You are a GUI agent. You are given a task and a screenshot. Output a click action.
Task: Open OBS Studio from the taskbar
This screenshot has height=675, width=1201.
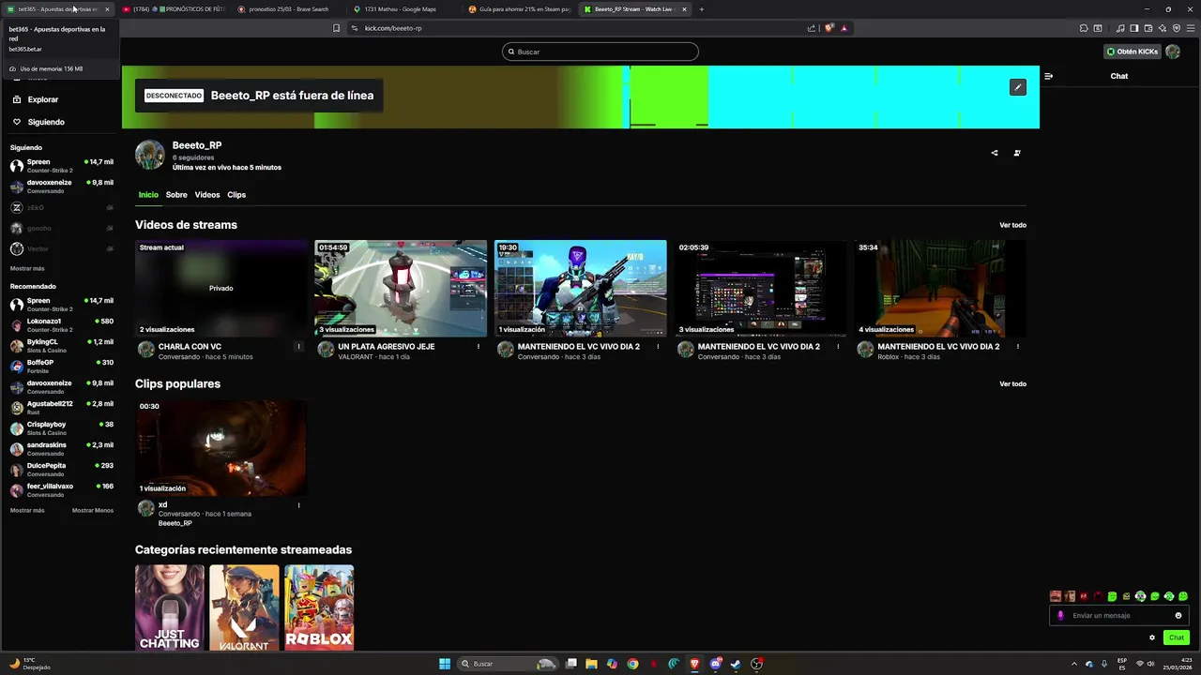point(756,664)
